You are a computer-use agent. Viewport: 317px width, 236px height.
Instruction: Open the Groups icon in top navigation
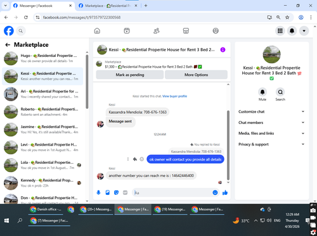216,31
